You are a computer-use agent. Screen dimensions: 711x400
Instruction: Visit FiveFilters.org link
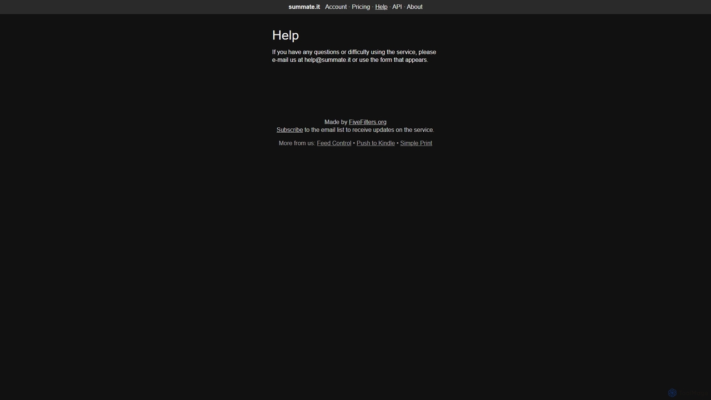coord(367,122)
